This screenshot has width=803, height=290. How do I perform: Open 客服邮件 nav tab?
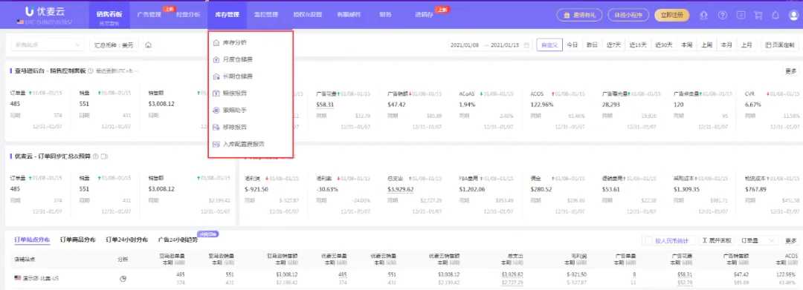click(x=349, y=15)
